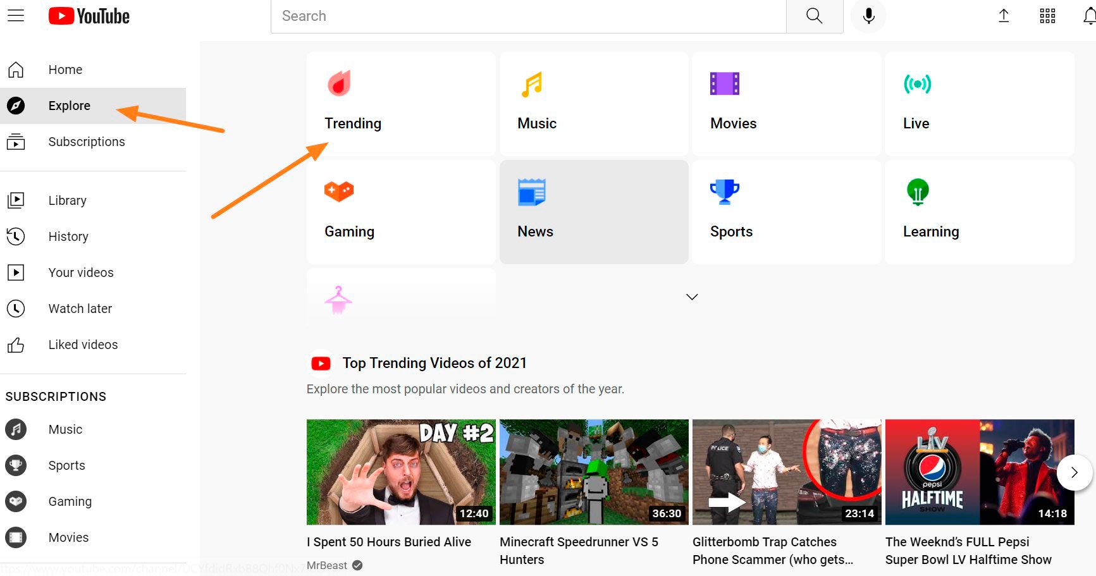The width and height of the screenshot is (1096, 576).
Task: Select Explore in sidebar
Action: 70,106
